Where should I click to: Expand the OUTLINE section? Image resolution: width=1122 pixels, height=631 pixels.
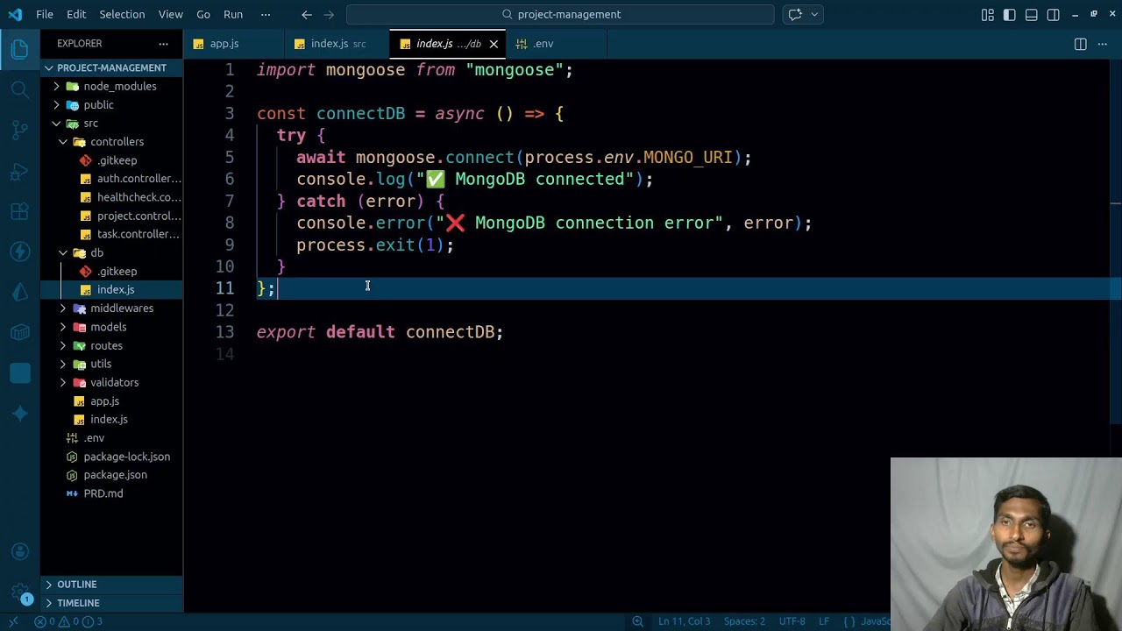(x=111, y=585)
